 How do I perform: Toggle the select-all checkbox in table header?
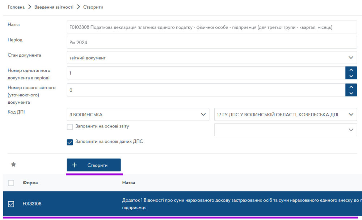coord(11,183)
